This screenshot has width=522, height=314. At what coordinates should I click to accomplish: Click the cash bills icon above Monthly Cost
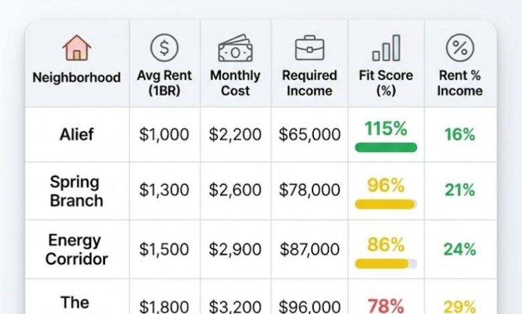(235, 49)
